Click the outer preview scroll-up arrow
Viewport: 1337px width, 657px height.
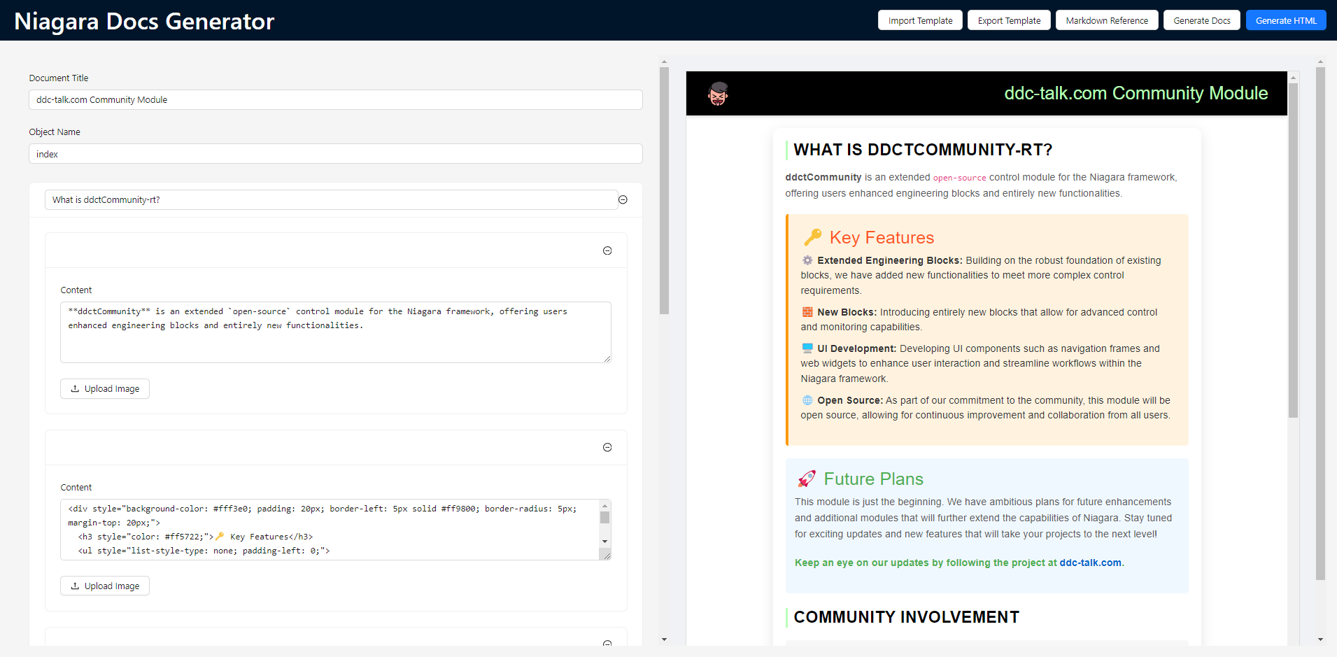(x=1321, y=62)
